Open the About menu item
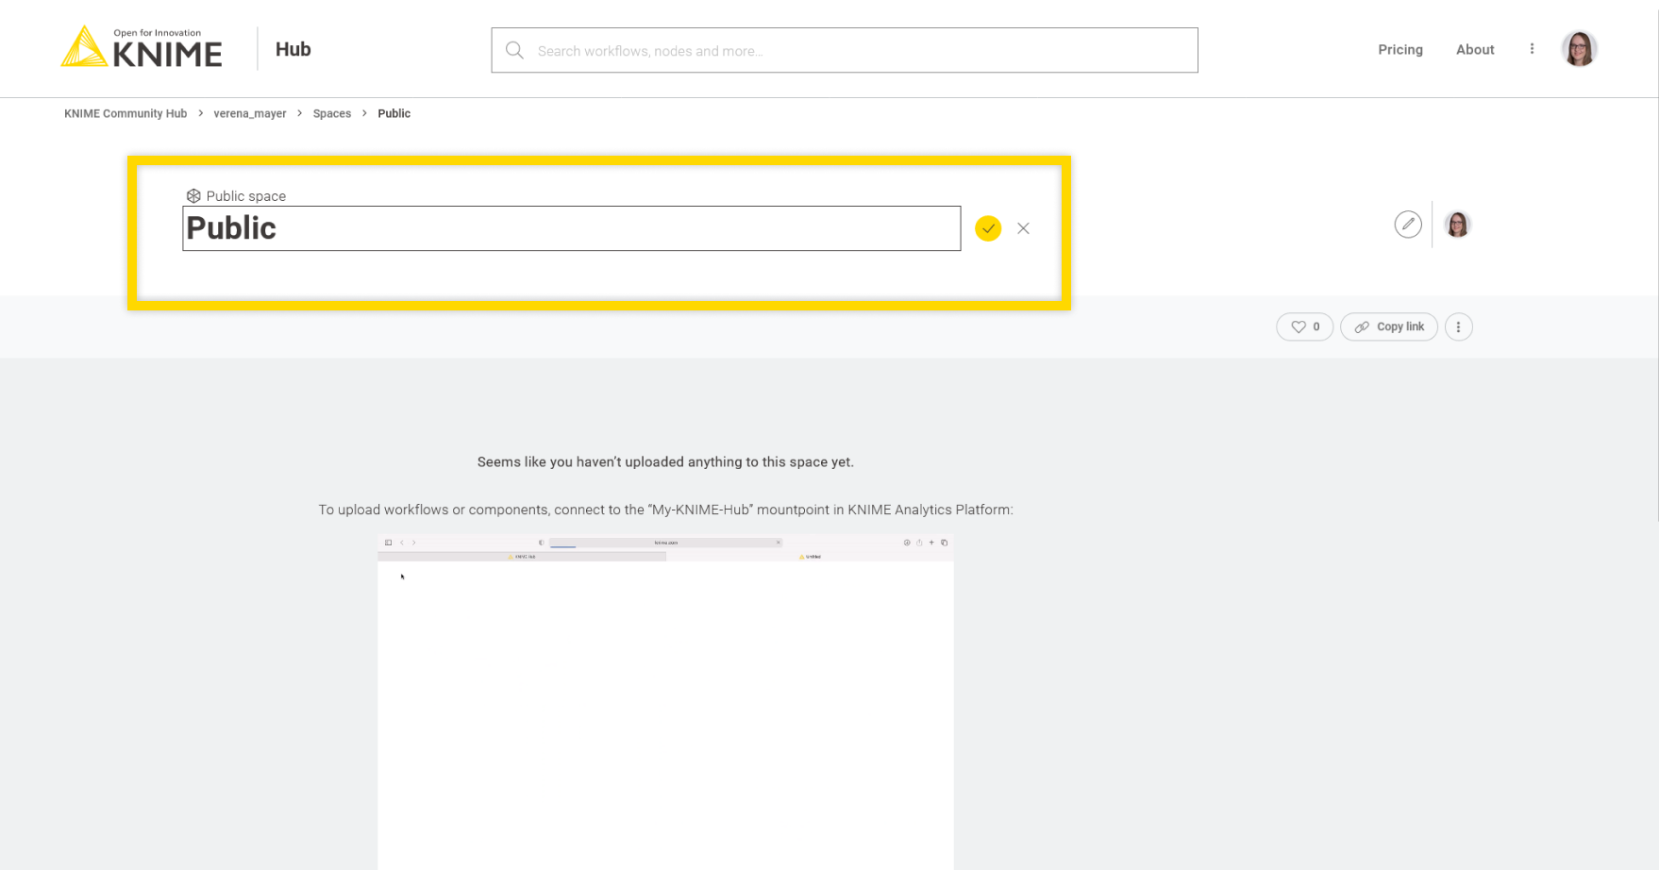 (1474, 50)
